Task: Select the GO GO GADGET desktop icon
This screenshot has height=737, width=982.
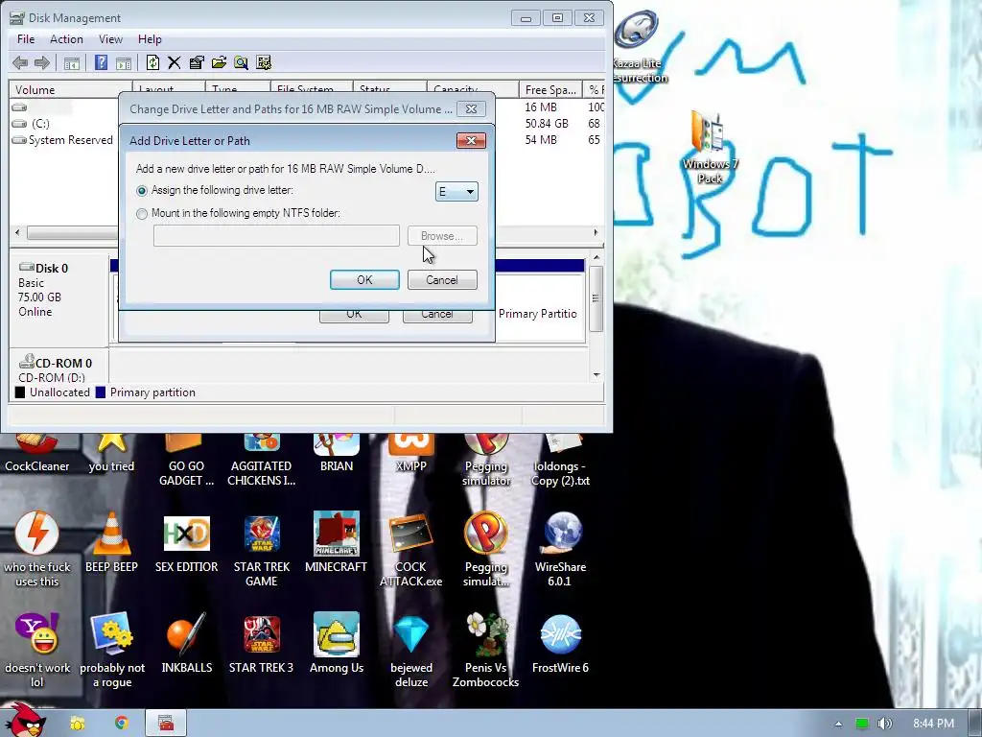Action: point(187,460)
